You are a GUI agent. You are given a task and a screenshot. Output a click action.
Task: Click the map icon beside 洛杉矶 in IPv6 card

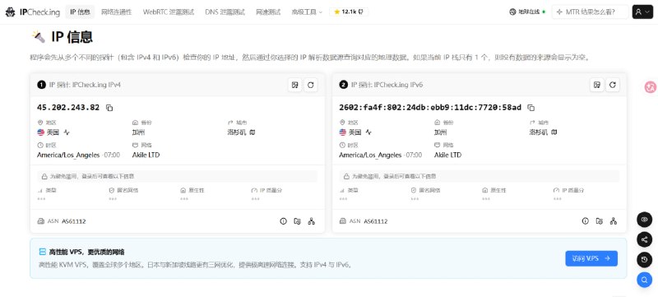pos(554,132)
